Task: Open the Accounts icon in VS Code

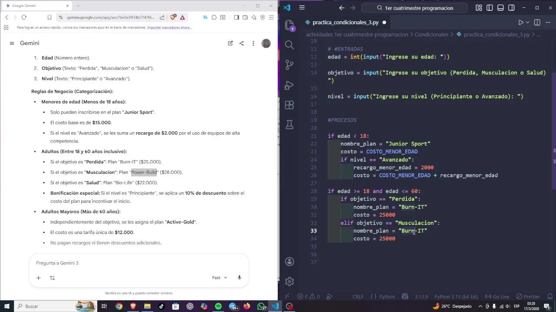Action: [x=289, y=261]
